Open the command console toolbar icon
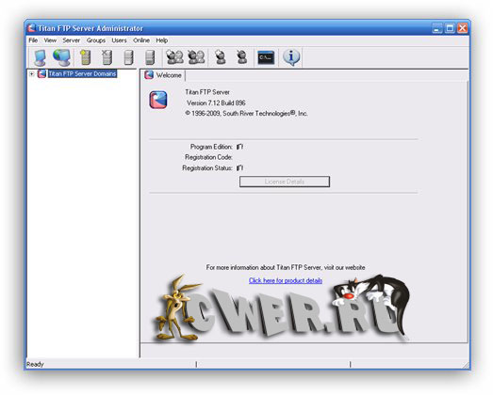 pos(266,57)
